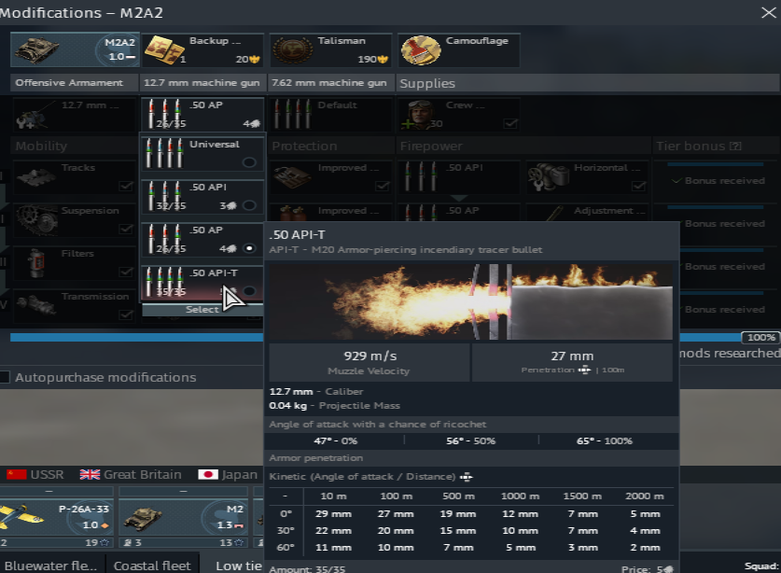
Task: Click the Tracks modification icon
Action: tap(36, 176)
